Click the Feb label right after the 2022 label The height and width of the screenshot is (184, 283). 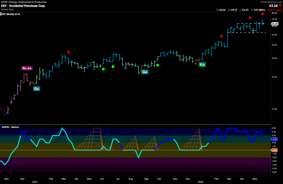[216, 179]
